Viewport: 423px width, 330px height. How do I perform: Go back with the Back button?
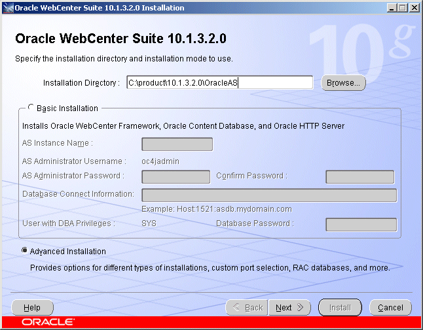pos(247,307)
